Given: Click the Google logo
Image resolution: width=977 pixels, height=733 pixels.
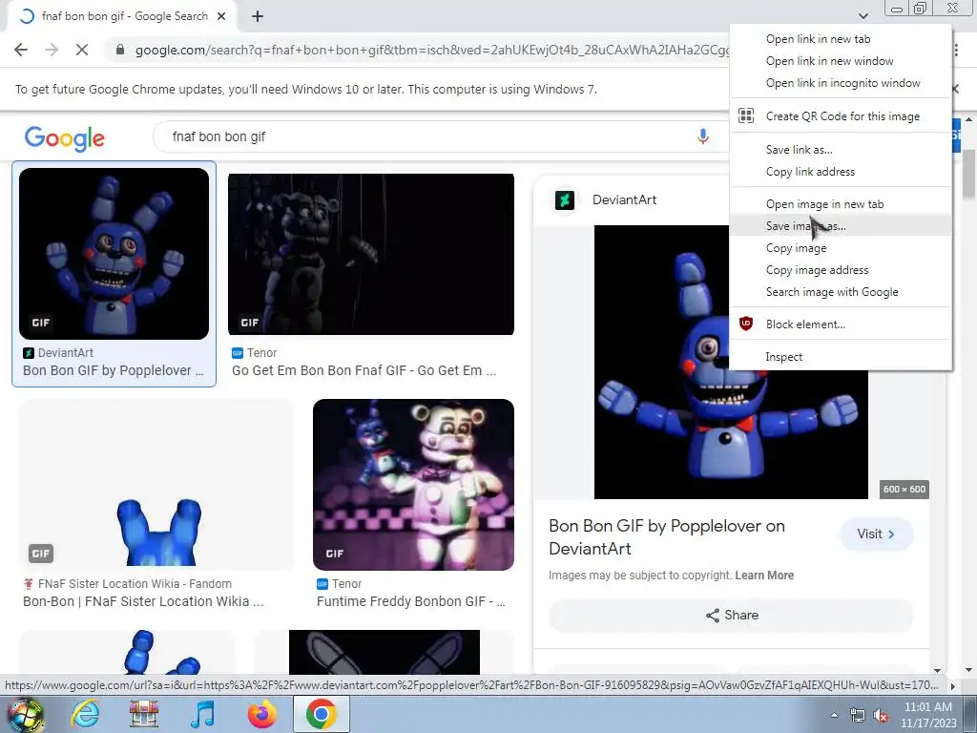Looking at the screenshot, I should click(65, 137).
